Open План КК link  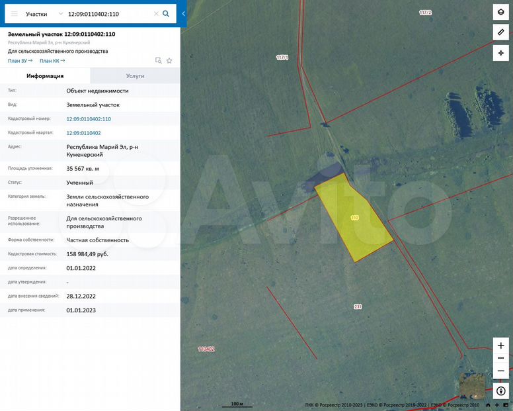(x=52, y=61)
